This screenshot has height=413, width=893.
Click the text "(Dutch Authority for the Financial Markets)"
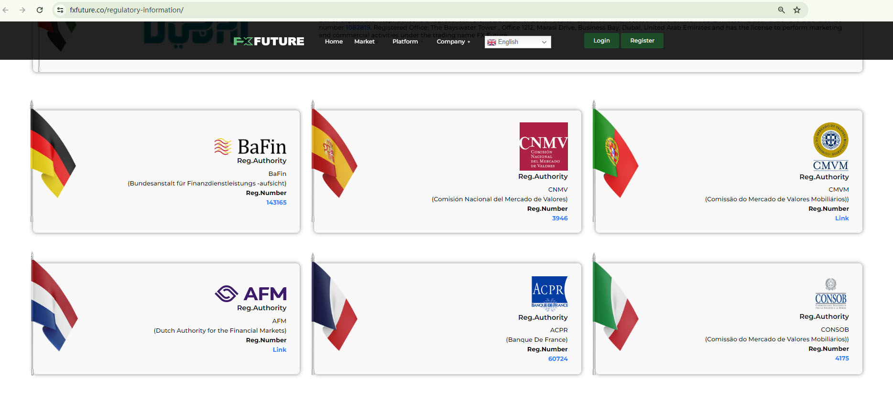click(220, 331)
